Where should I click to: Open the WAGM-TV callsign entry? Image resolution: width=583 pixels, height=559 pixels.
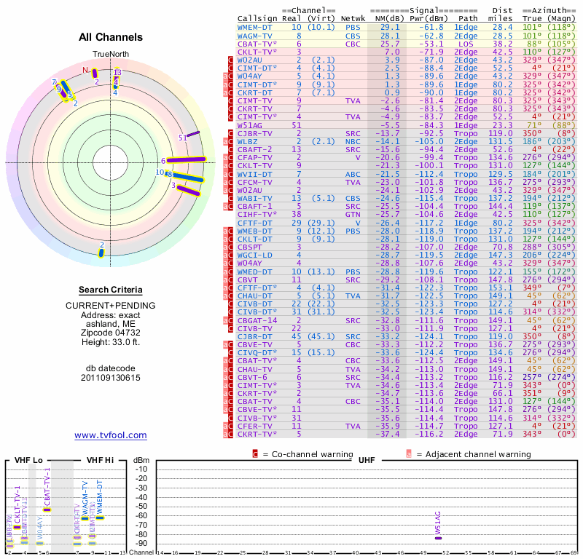pos(255,35)
